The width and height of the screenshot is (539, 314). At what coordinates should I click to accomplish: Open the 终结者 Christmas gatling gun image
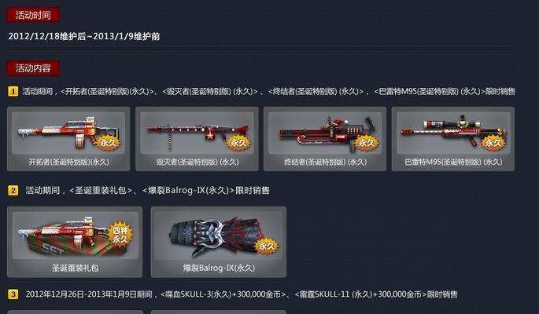tap(325, 133)
